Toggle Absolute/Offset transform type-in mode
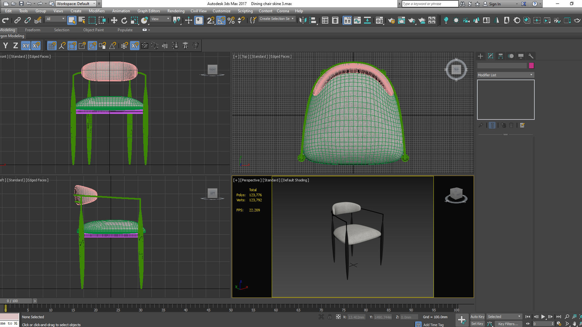Screen dimensions: 582x327 click(x=338, y=317)
